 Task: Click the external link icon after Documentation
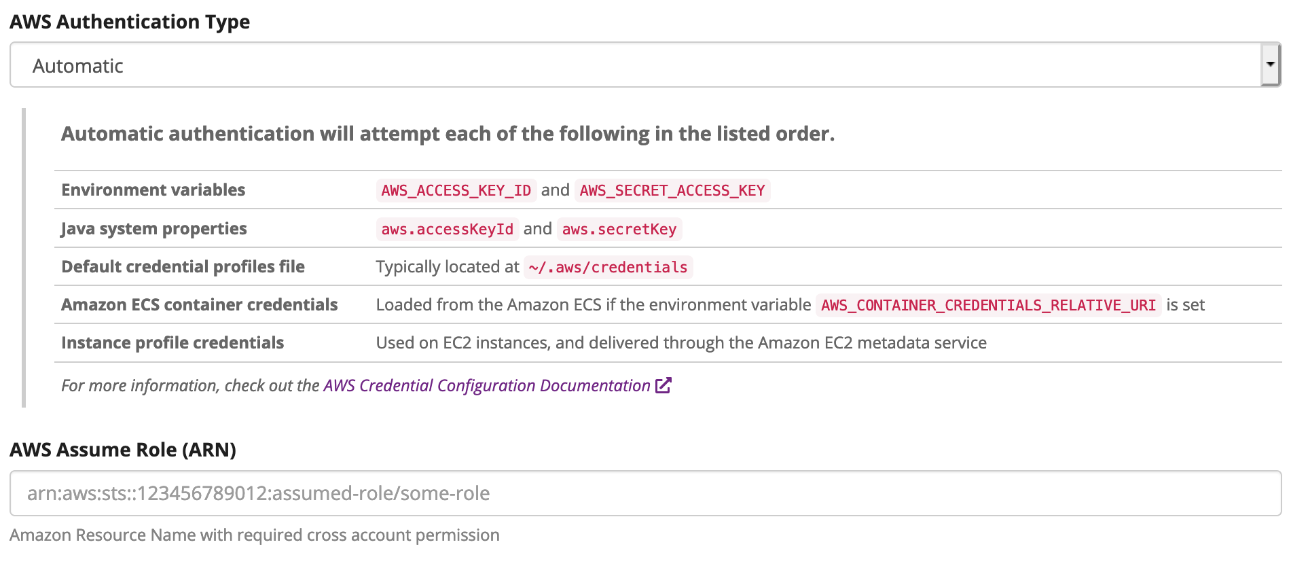pyautogui.click(x=664, y=385)
